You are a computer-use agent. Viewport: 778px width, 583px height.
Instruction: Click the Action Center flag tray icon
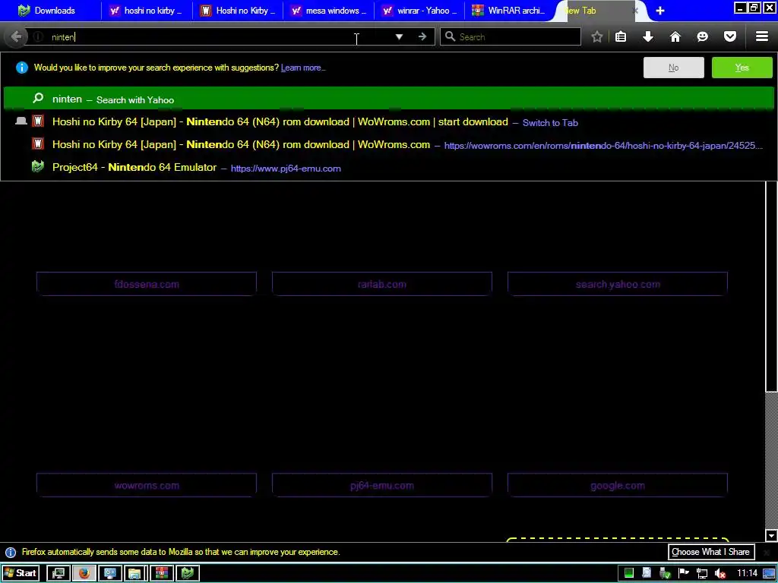point(684,573)
